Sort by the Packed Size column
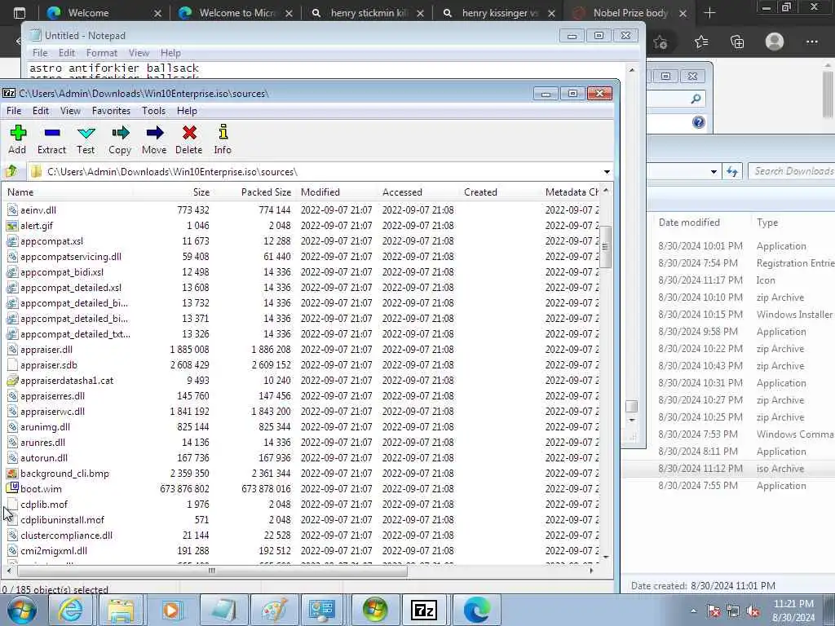 click(x=254, y=192)
